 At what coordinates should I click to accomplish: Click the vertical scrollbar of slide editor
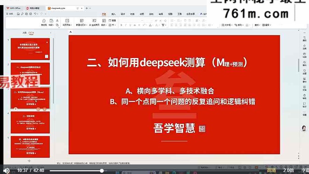pos(298,65)
